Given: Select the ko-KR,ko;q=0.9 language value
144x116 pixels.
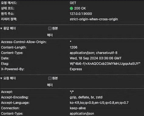Looking at the screenshot, I should [x=99, y=103].
